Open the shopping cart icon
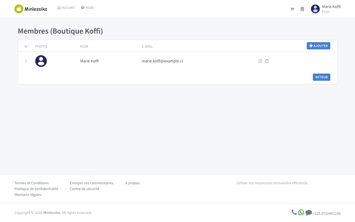Image resolution: width=355 pixels, height=222 pixels. click(x=292, y=9)
